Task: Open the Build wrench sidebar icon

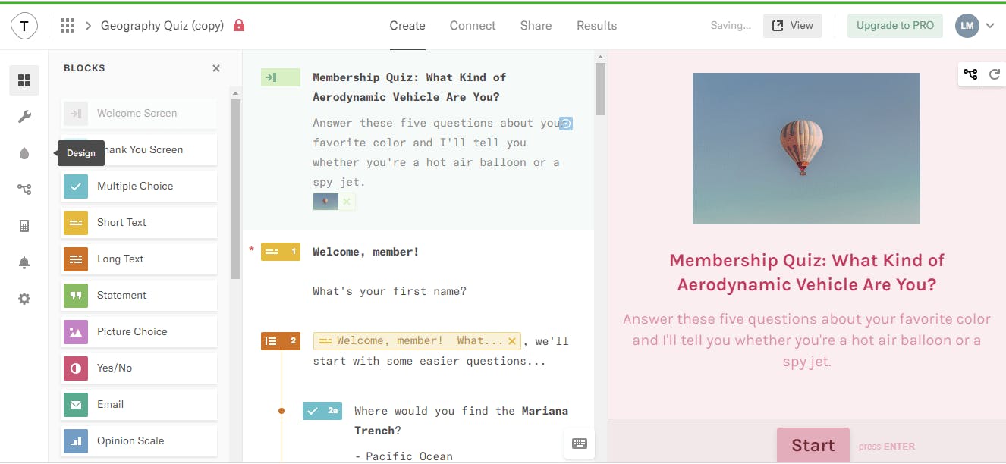Action: point(24,117)
